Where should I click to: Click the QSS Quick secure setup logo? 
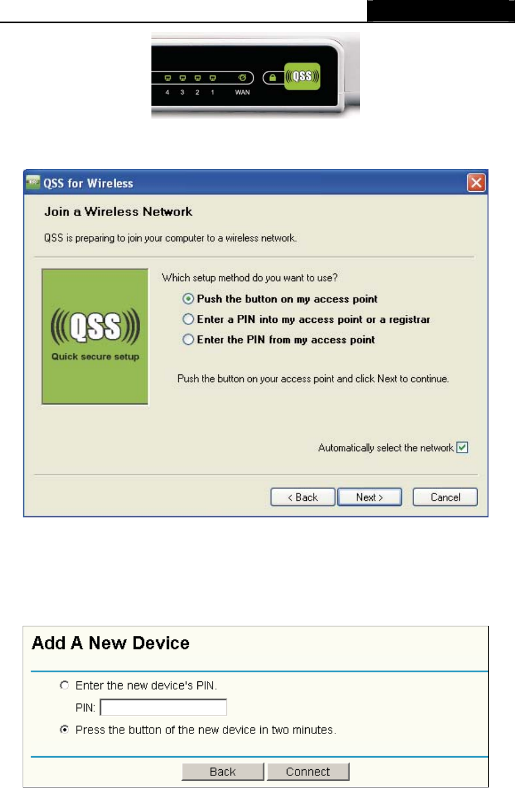95,336
